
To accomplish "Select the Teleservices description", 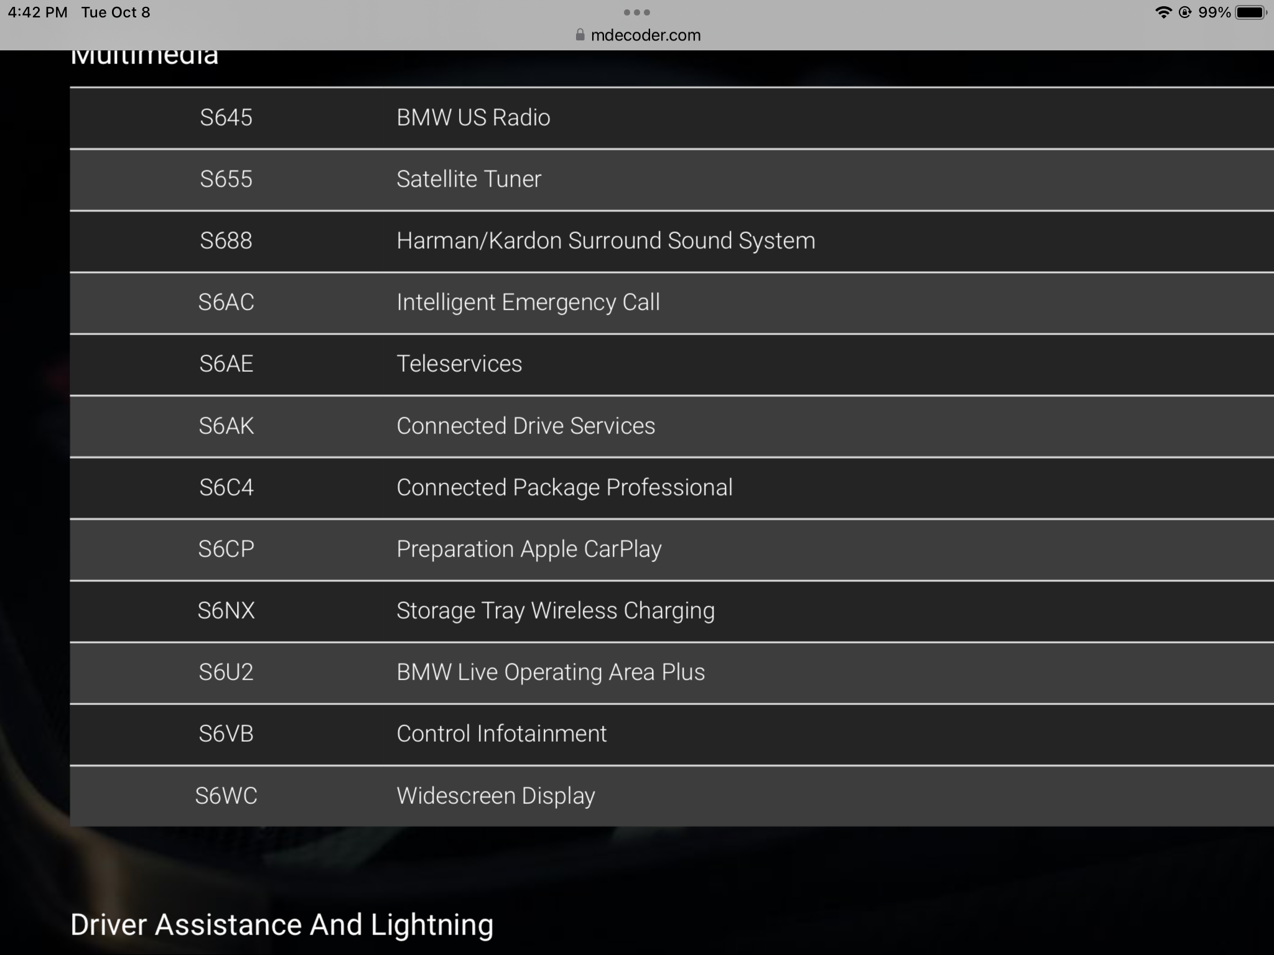I will pos(459,364).
